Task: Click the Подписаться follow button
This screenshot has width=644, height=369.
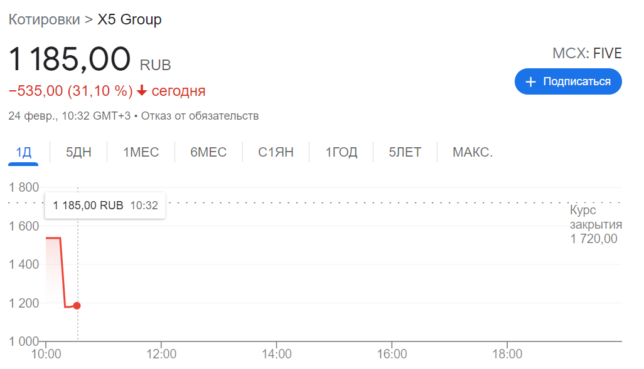Action: coord(568,82)
